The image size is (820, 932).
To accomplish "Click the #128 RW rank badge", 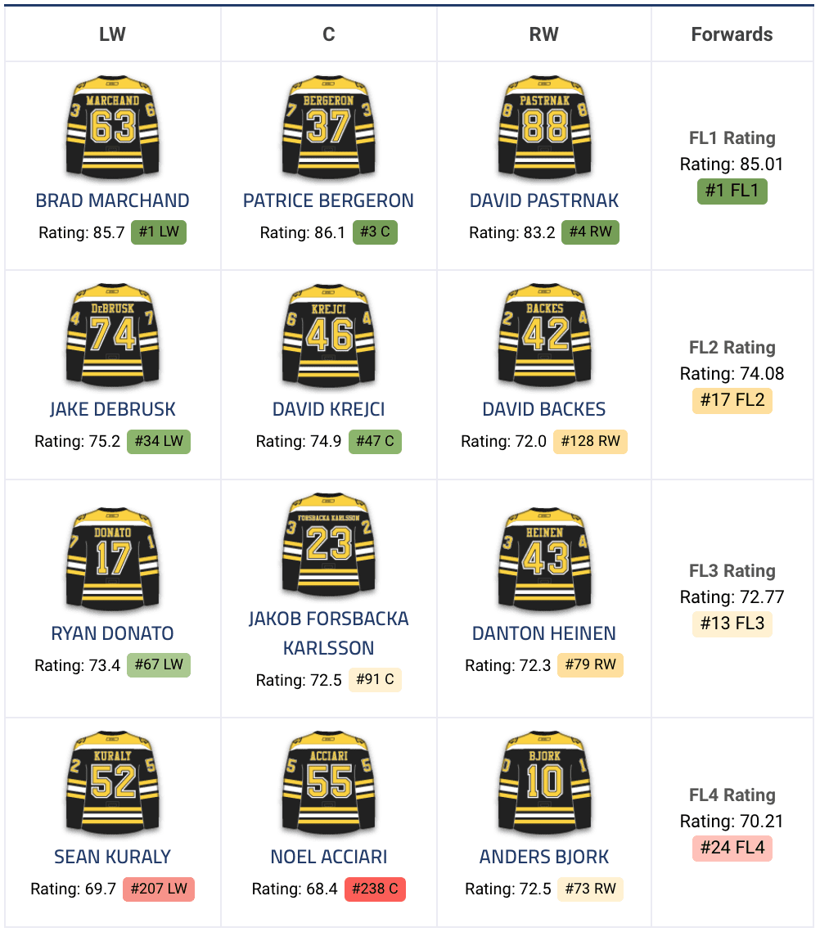I will pos(592,442).
